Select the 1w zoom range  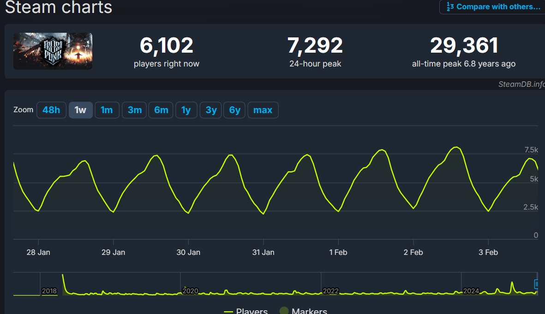80,110
